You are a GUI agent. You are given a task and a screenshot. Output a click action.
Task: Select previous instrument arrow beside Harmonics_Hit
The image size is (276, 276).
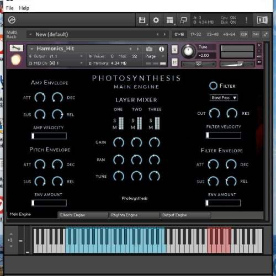(x=130, y=49)
